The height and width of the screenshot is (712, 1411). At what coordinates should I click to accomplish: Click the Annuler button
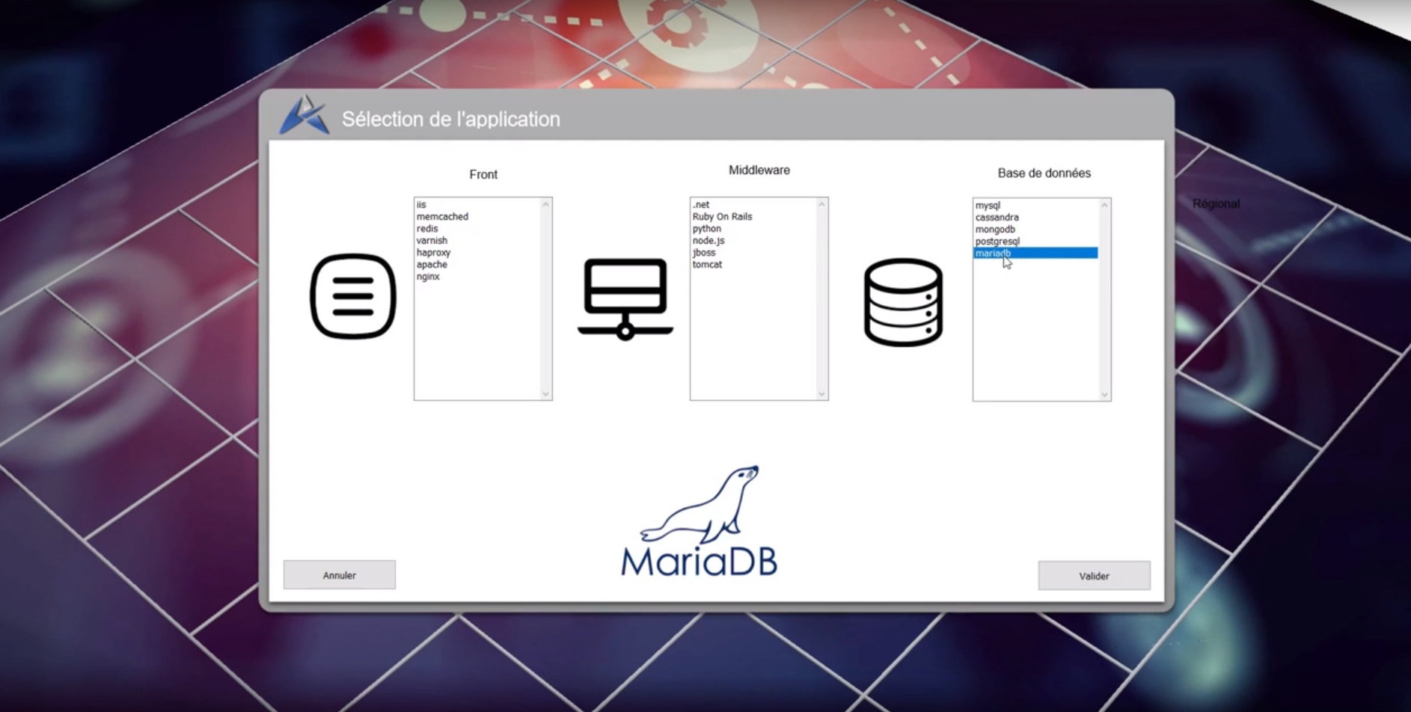click(x=340, y=575)
